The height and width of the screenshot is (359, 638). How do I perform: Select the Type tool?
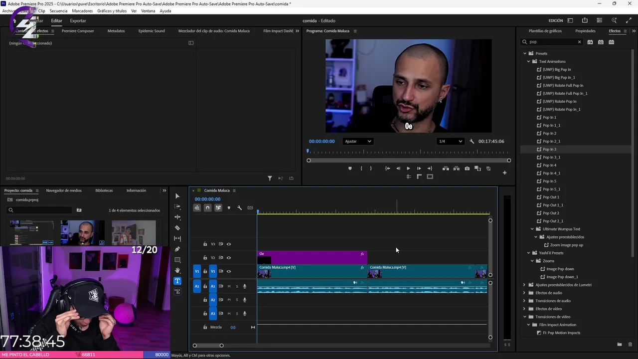(177, 281)
